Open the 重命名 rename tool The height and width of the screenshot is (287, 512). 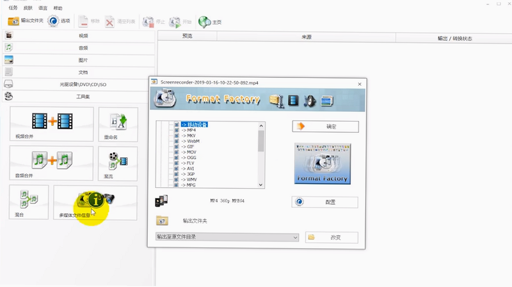(118, 125)
